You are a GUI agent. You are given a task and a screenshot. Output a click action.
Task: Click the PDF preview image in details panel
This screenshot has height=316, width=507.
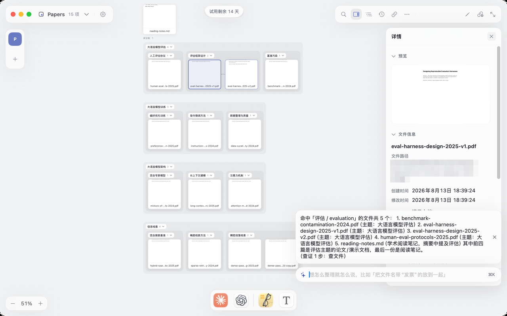point(440,94)
